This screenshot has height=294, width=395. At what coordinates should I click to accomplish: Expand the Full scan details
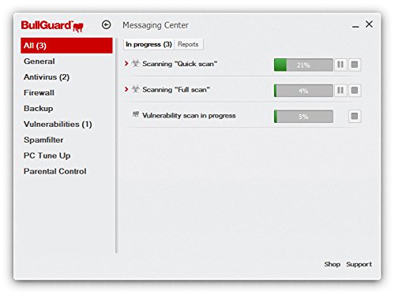126,89
